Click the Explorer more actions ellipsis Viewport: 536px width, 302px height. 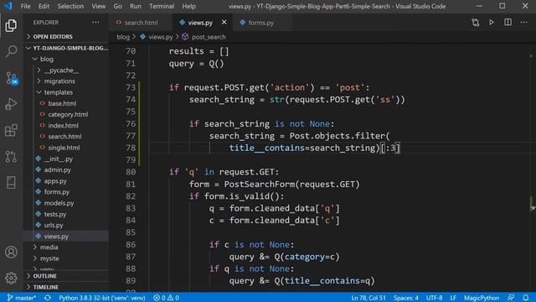pos(95,23)
